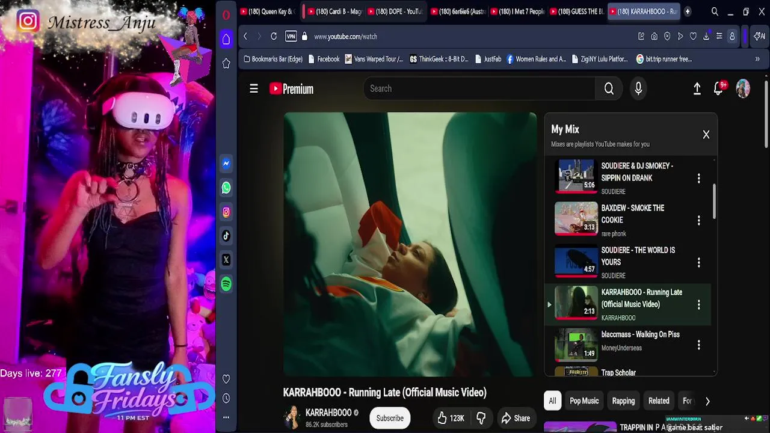The width and height of the screenshot is (770, 433).
Task: Select the All filter chip
Action: coord(552,401)
